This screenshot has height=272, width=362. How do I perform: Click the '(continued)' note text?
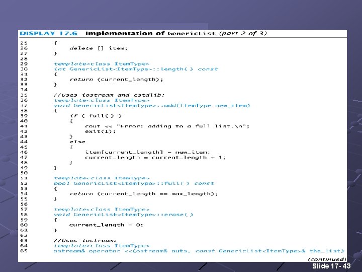point(327,259)
